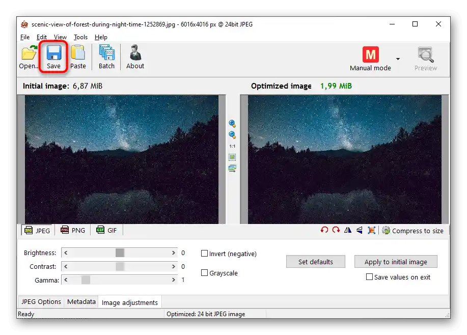Viewport: 467px width, 335px height.
Task: Click the Contrast slider thumb
Action: point(120,266)
